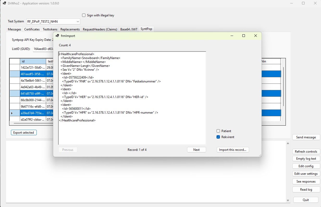The image size is (321, 207).
Task: Open the Testtokens tab
Action: pos(50,29)
